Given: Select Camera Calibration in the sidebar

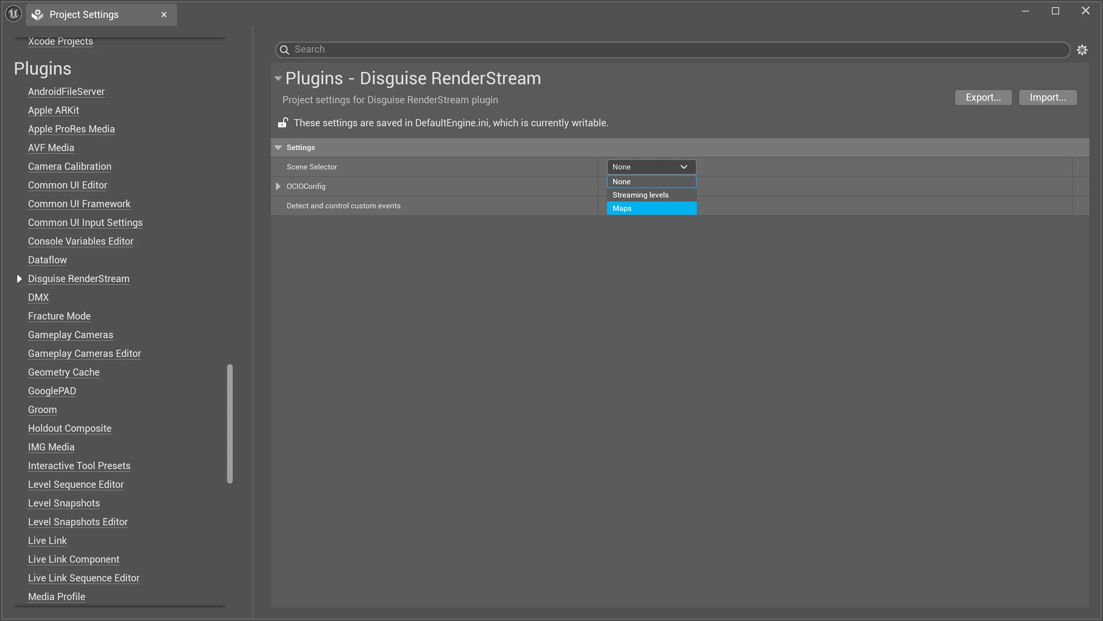Looking at the screenshot, I should [69, 166].
